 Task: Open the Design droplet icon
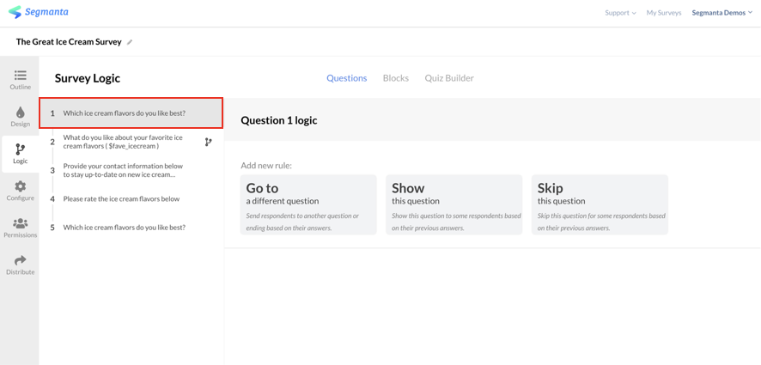[x=21, y=113]
